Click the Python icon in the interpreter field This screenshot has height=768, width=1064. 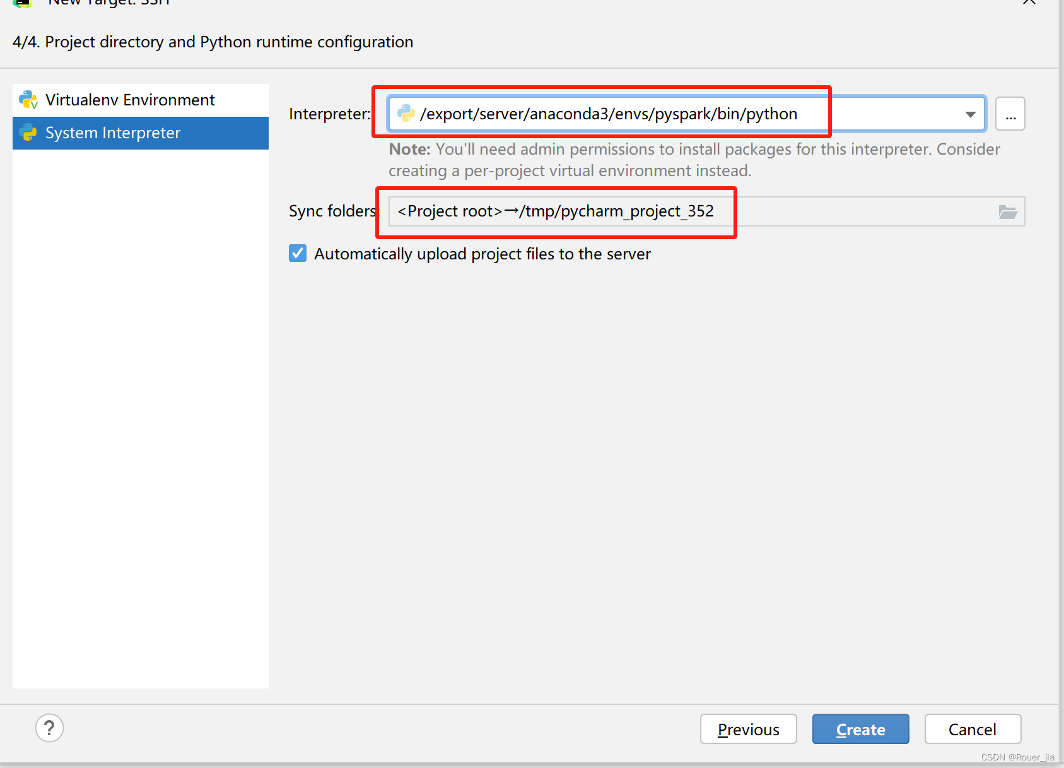[x=406, y=114]
